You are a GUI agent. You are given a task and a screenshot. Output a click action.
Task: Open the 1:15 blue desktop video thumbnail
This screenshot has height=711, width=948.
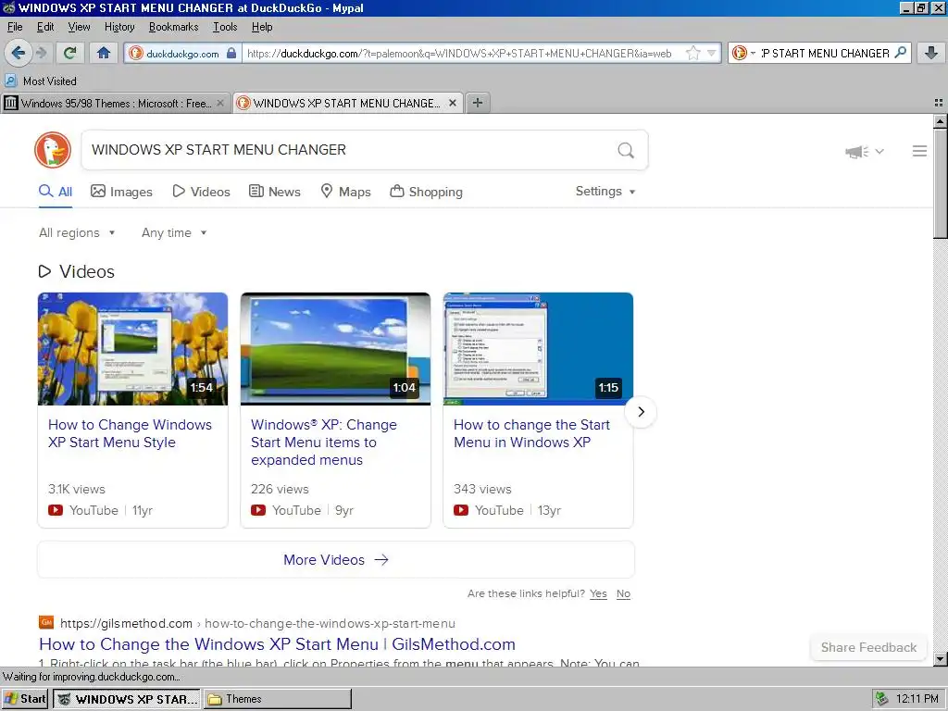click(x=538, y=349)
